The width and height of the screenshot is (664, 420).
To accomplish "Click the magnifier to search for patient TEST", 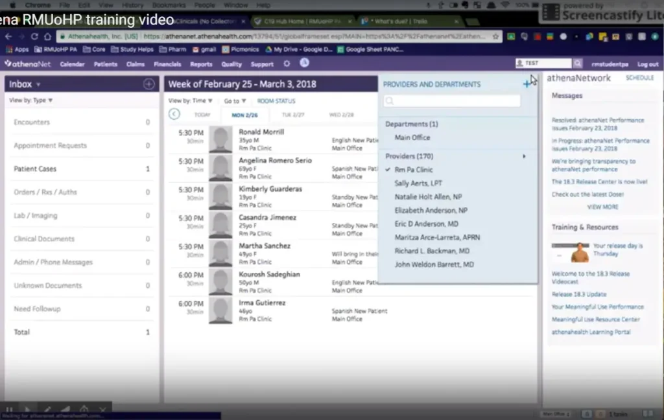I will (x=576, y=63).
